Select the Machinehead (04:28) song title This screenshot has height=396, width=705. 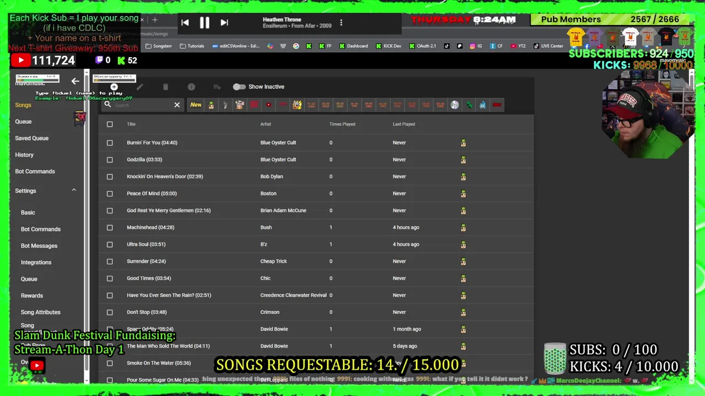pos(150,228)
